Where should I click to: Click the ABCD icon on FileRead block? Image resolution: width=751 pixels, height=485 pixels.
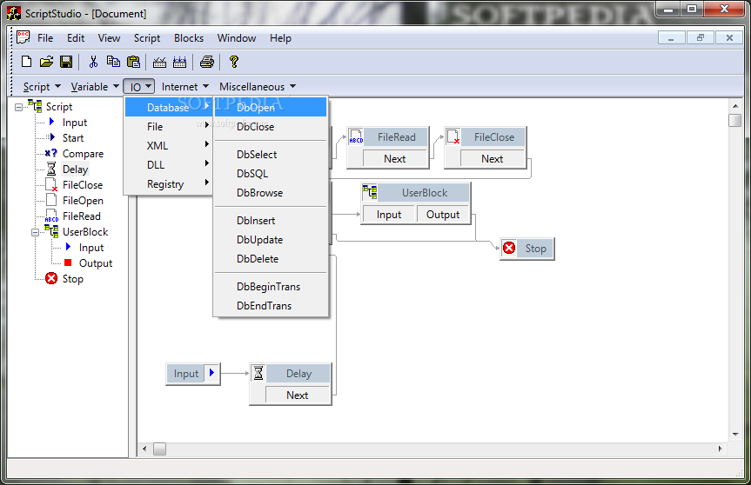[356, 137]
